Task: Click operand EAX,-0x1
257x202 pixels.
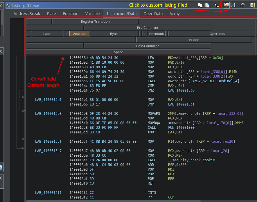Action: (x=176, y=86)
